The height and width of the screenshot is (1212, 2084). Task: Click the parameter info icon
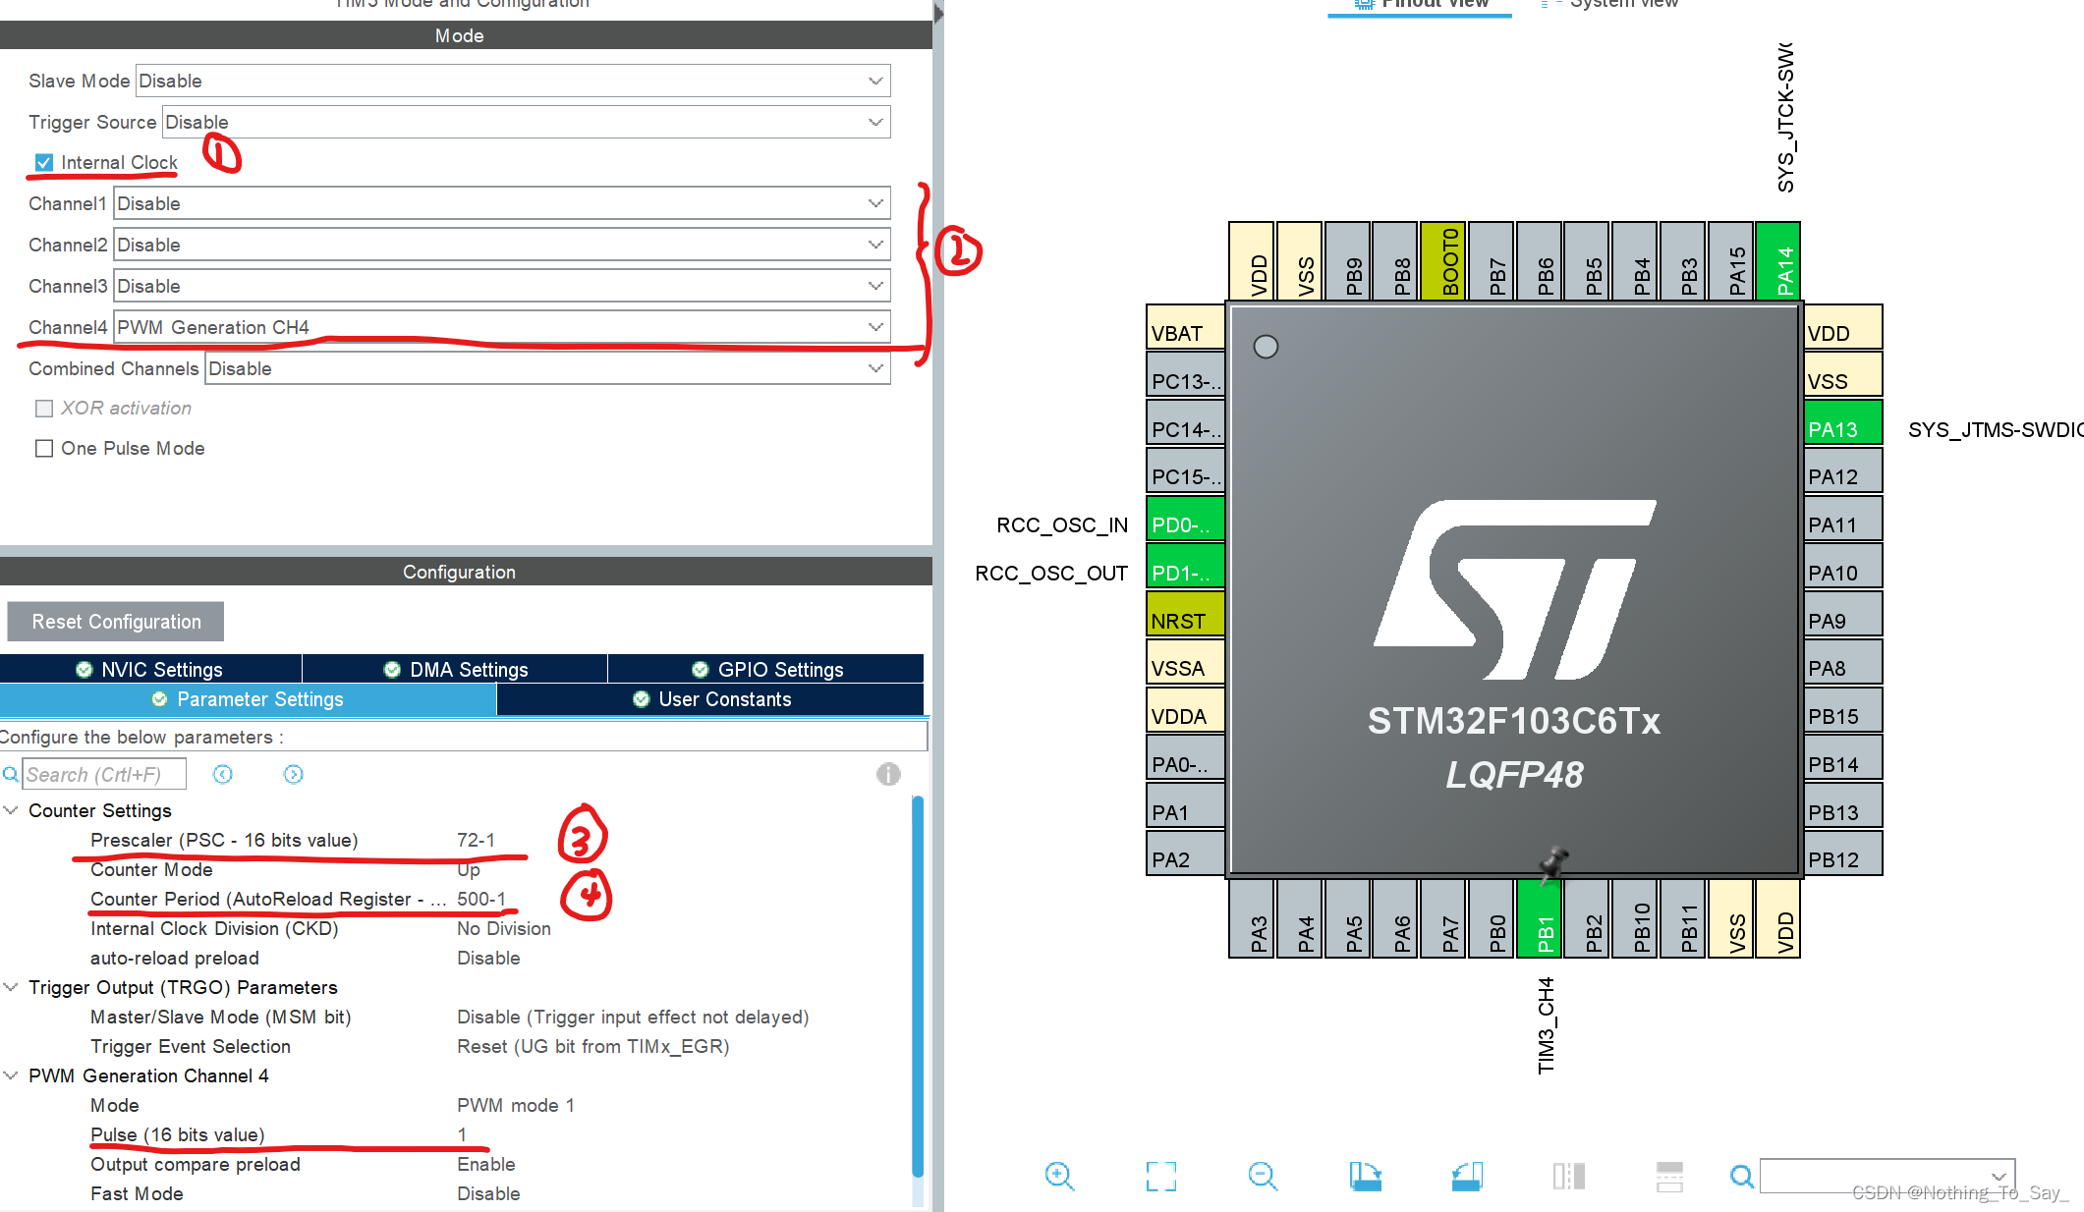(888, 774)
